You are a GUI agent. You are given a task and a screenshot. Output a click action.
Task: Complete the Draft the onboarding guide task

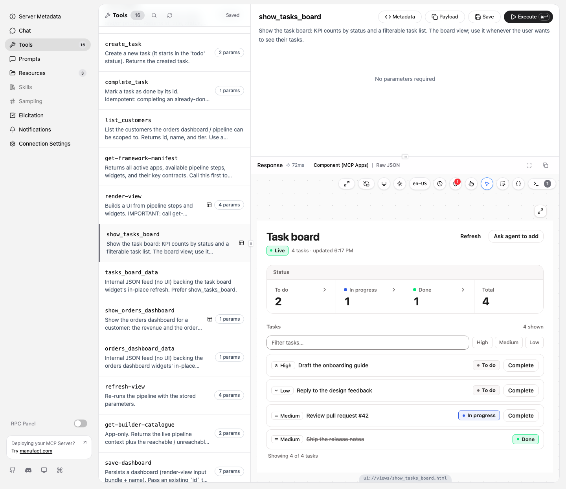(x=521, y=365)
